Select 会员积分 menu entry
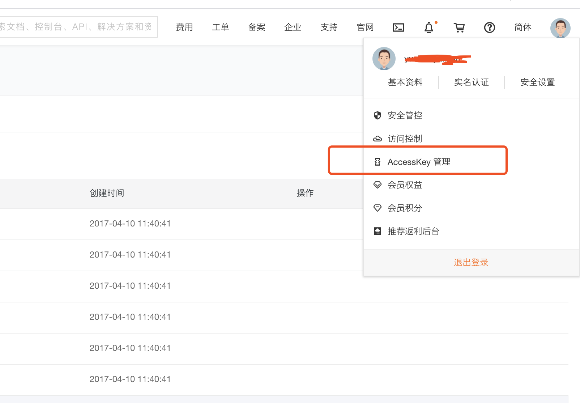The height and width of the screenshot is (403, 580). 405,208
